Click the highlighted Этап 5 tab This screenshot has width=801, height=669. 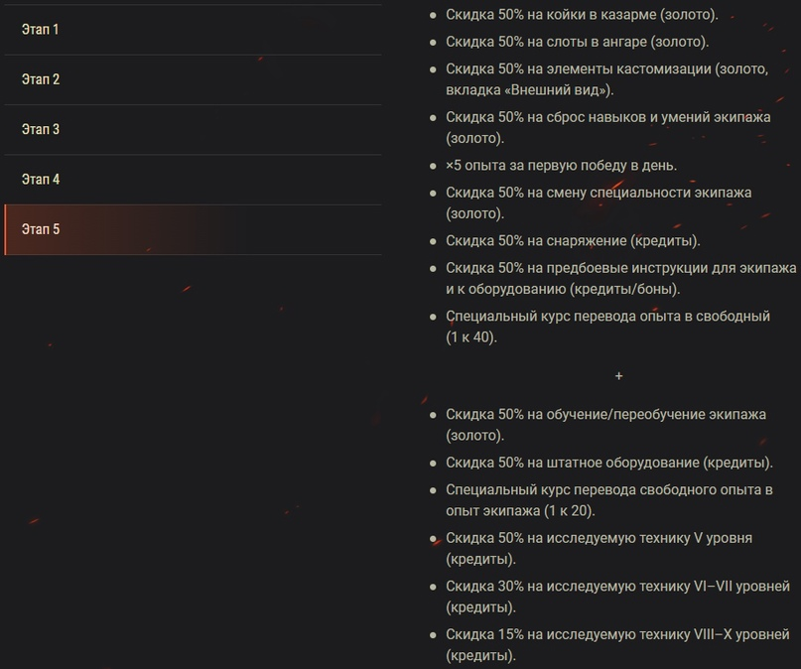pos(41,229)
